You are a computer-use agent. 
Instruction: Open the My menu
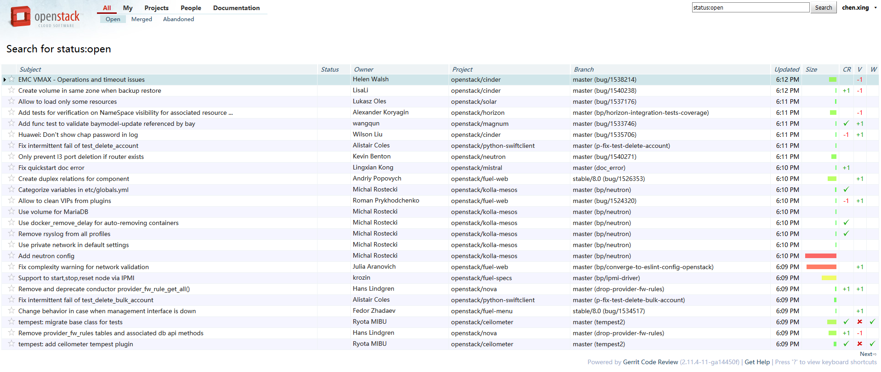click(x=128, y=8)
